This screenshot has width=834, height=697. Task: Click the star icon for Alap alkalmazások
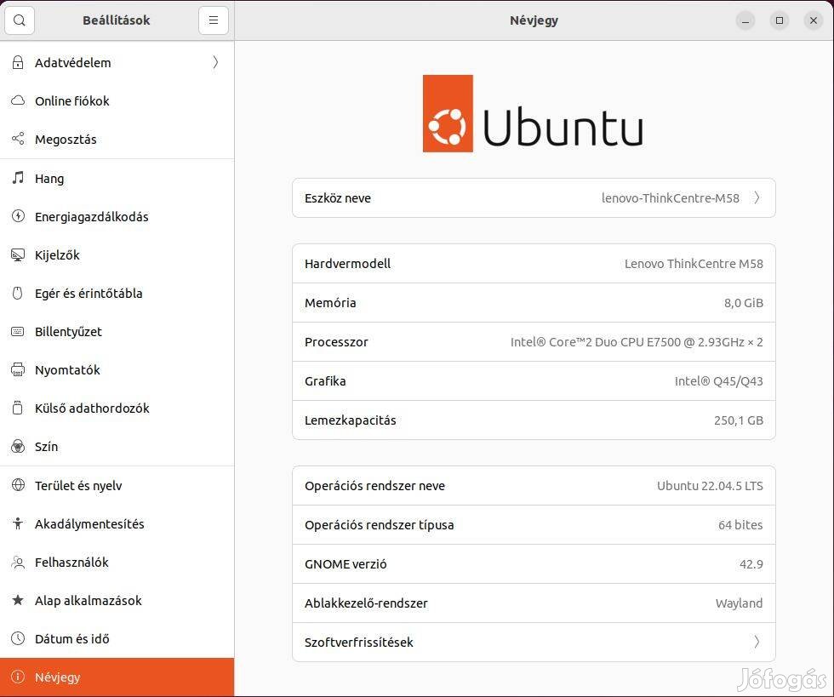tap(18, 601)
